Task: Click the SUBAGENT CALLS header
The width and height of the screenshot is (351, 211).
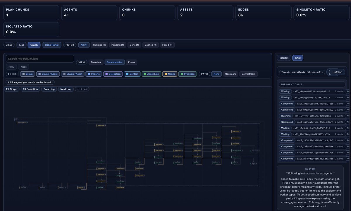Action: click(x=312, y=84)
